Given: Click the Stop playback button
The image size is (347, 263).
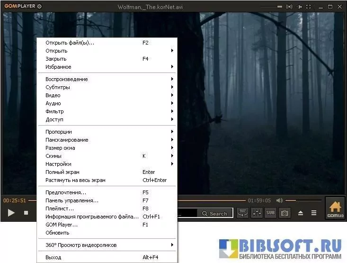Looking at the screenshot, I should (26, 213).
